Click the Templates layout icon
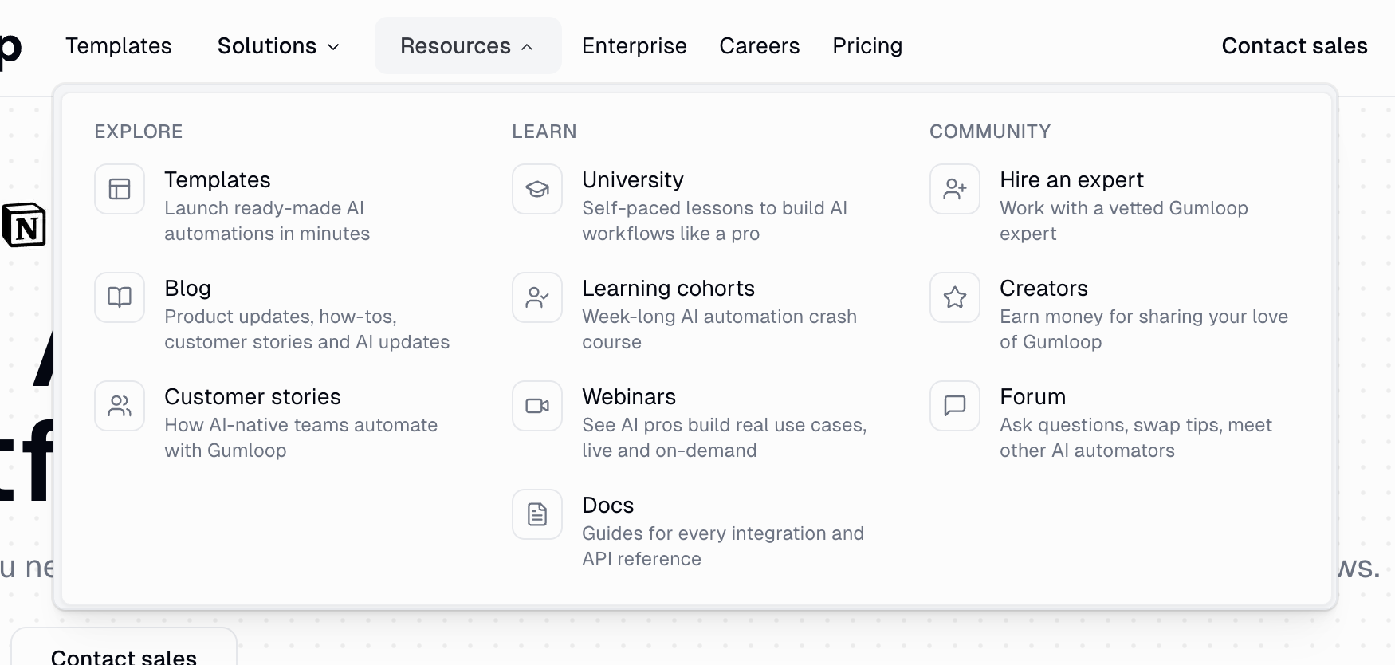This screenshot has height=665, width=1395. click(x=120, y=189)
